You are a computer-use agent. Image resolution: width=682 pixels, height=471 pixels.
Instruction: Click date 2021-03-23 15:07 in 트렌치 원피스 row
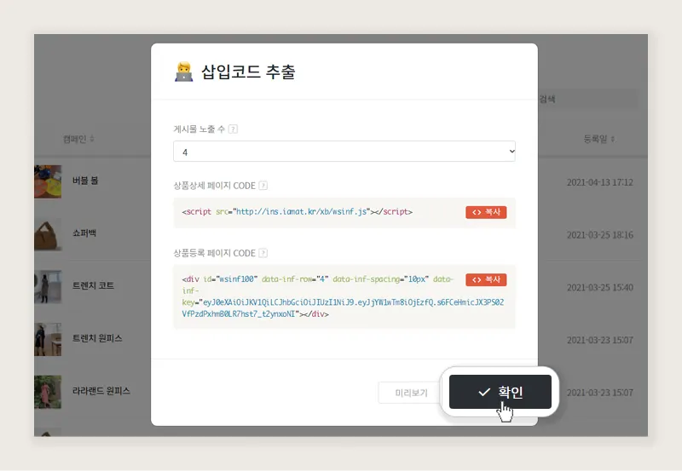tap(600, 340)
